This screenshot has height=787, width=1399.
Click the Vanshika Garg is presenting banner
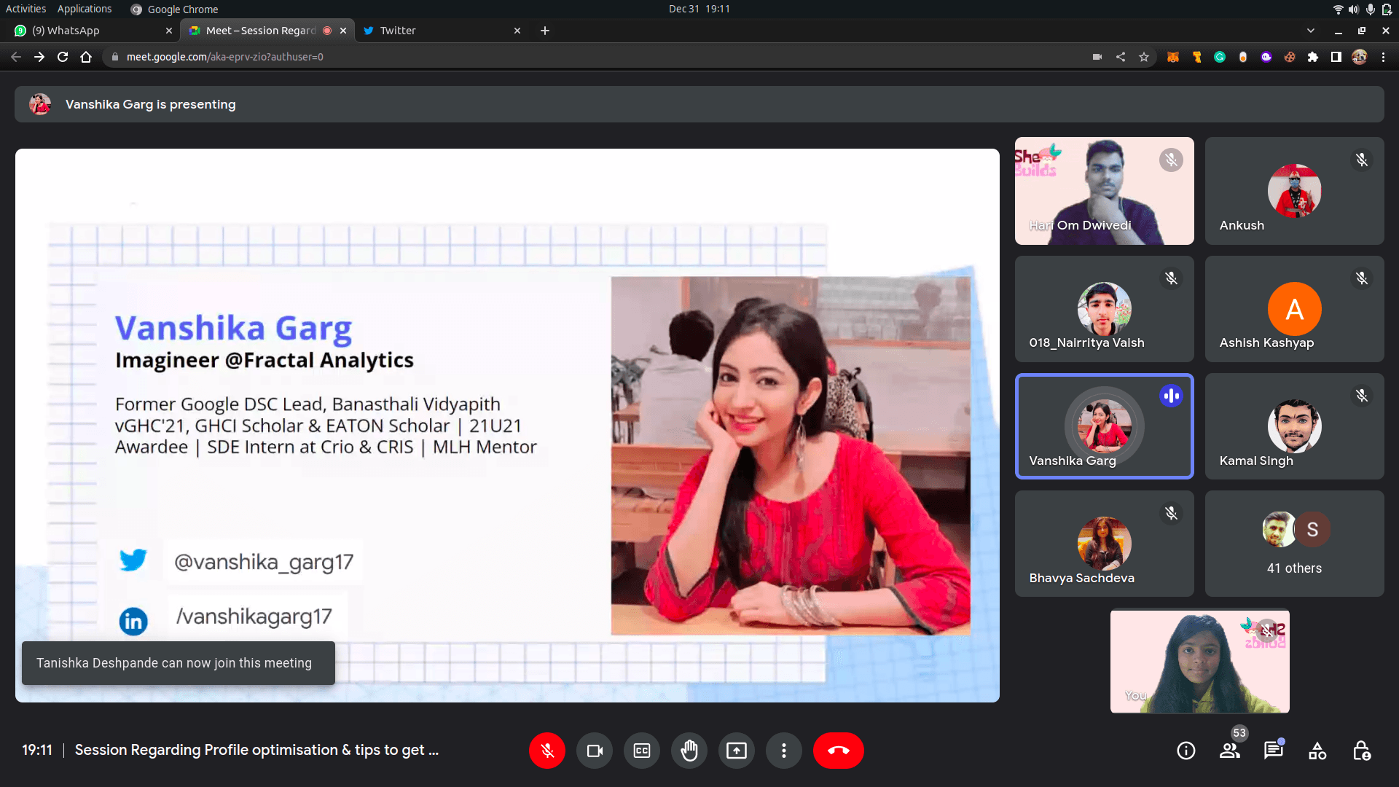point(699,104)
